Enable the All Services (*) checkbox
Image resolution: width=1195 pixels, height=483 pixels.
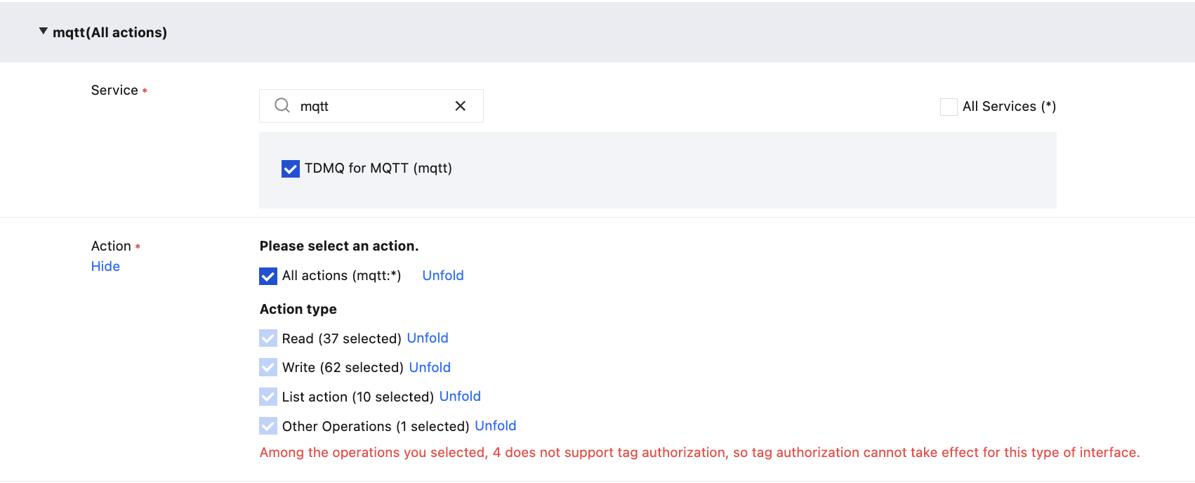pos(949,107)
